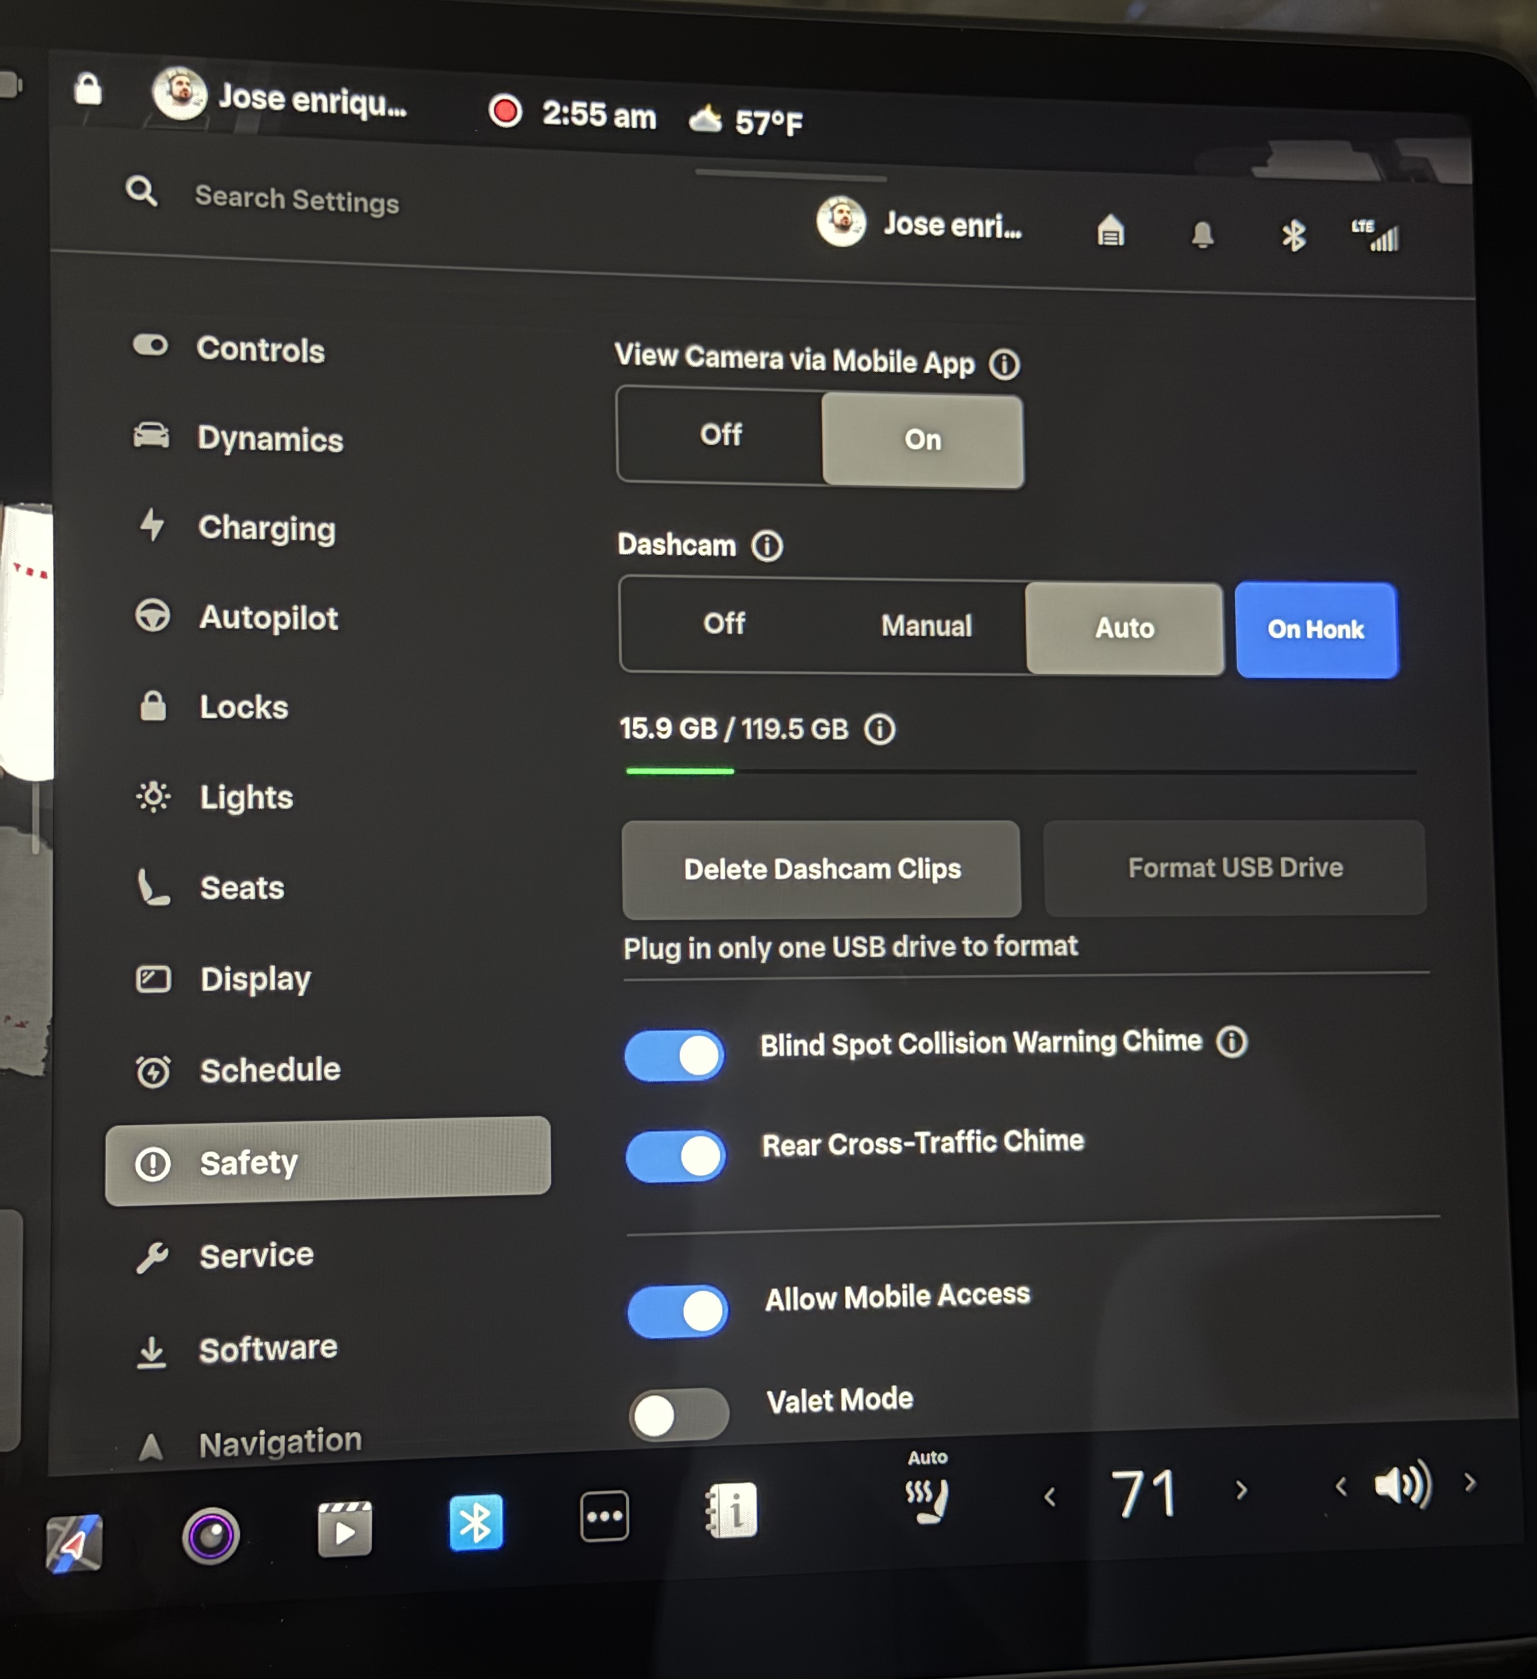Set Dashcam to Auto
This screenshot has width=1537, height=1679.
pyautogui.click(x=1125, y=628)
